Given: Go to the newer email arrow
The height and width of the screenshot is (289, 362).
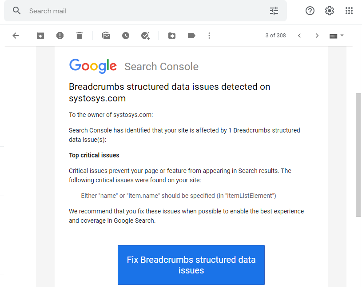Looking at the screenshot, I should click(x=299, y=36).
